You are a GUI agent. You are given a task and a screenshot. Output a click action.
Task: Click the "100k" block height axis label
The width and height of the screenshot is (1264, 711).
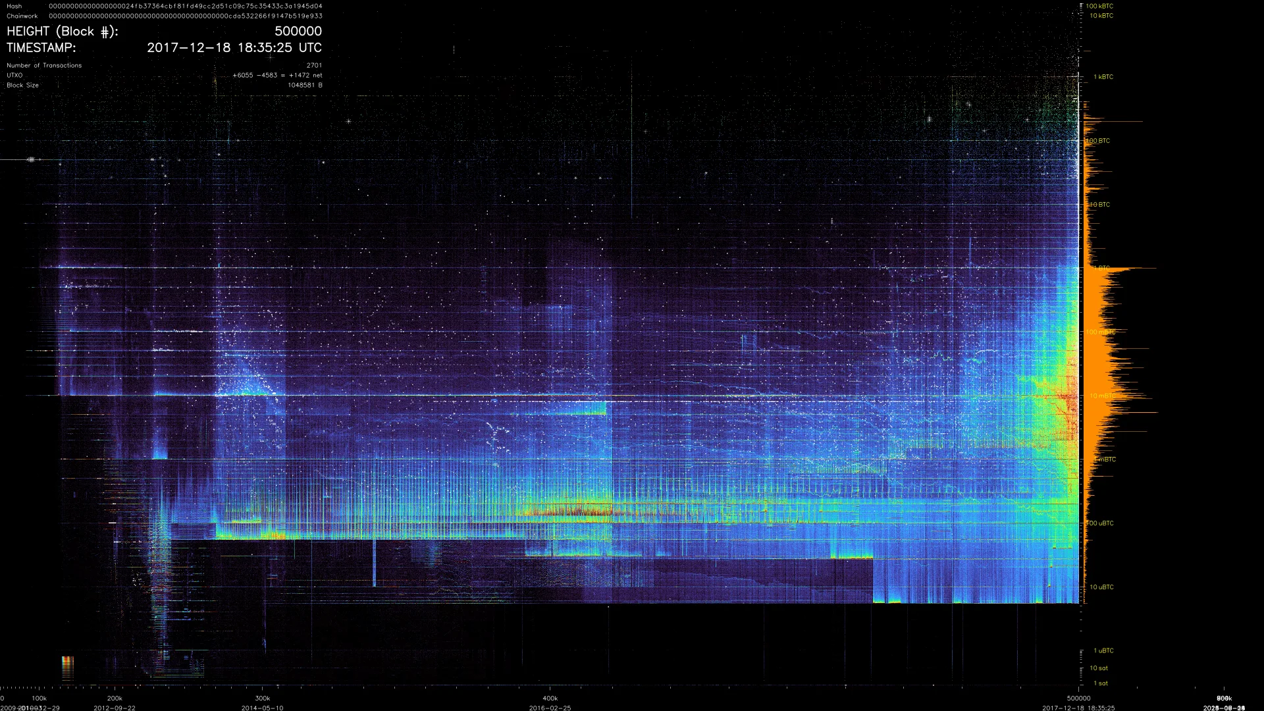(x=39, y=698)
